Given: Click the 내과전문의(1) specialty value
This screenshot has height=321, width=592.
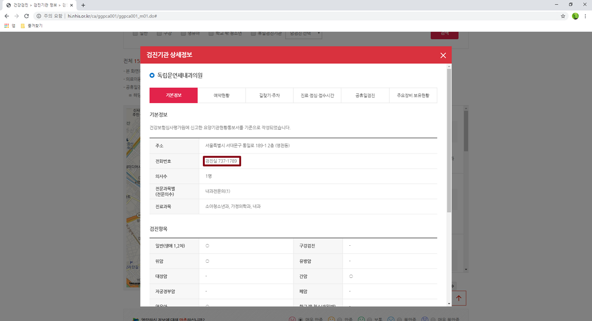Looking at the screenshot, I should 217,191.
